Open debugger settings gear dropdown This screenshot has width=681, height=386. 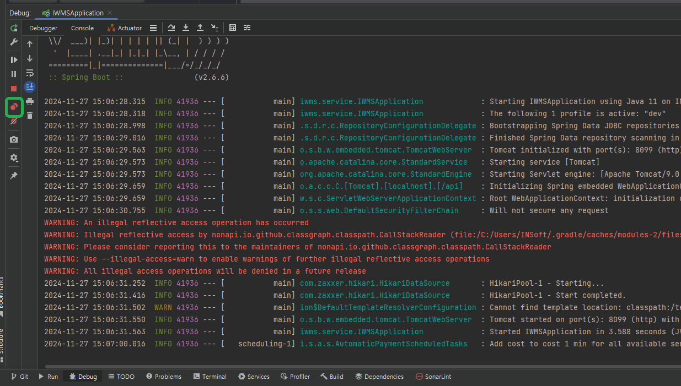point(14,157)
